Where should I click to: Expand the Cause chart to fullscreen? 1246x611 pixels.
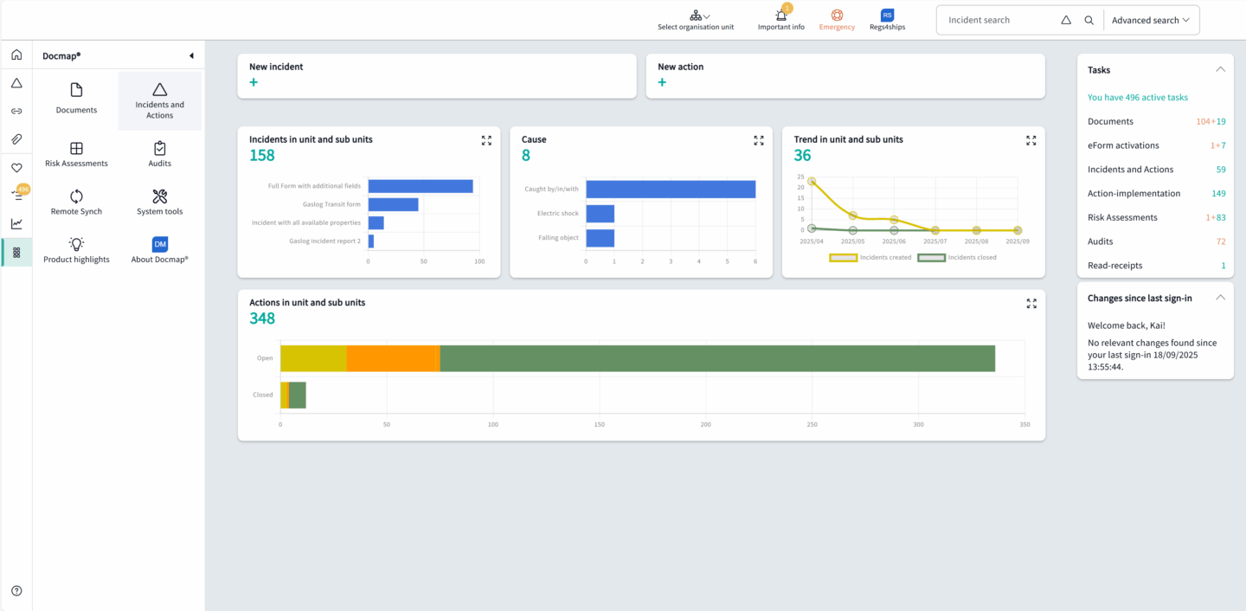758,140
